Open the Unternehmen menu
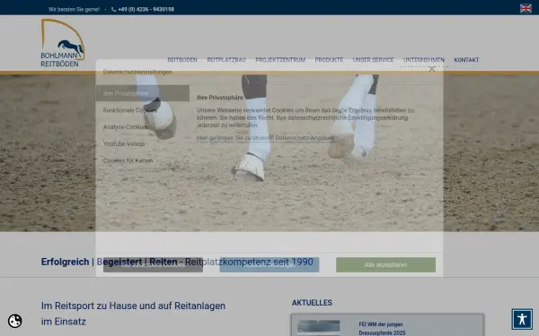Viewport: 539px width, 336px height. (x=424, y=60)
